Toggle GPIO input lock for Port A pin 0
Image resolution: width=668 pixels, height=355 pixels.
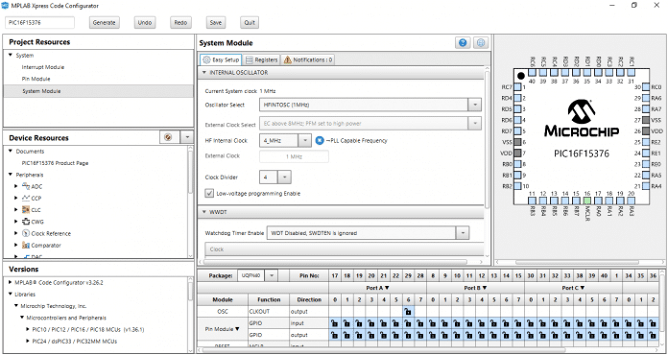334,323
